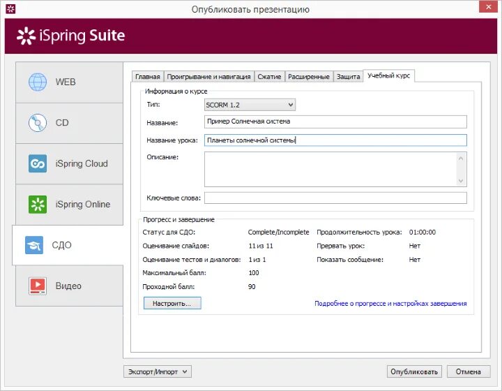502x391 pixels.
Task: Open link Подробнее о прогрессе и настройках завершения
Action: [x=390, y=303]
